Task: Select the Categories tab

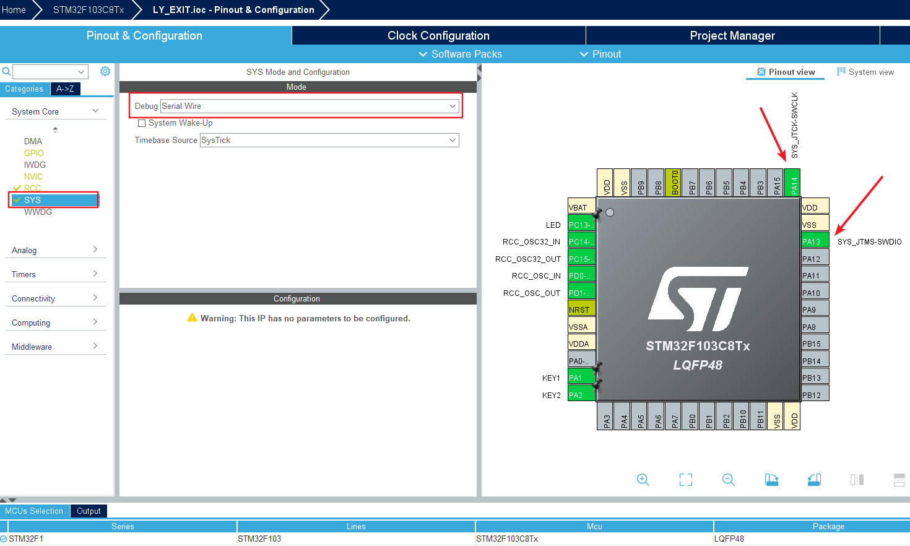Action: click(x=24, y=89)
